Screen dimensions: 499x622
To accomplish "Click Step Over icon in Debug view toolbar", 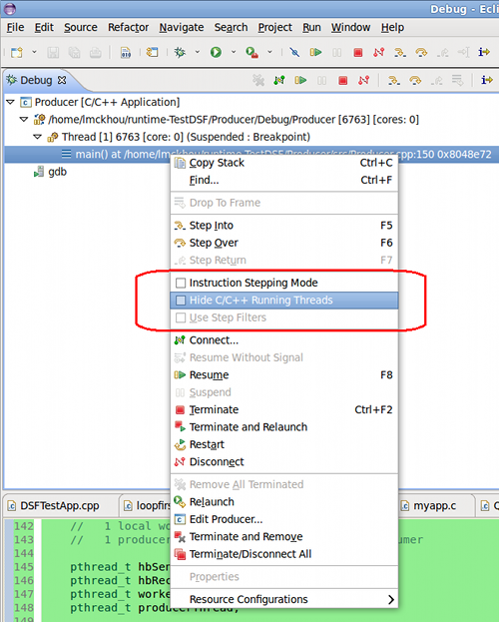I will click(x=415, y=81).
